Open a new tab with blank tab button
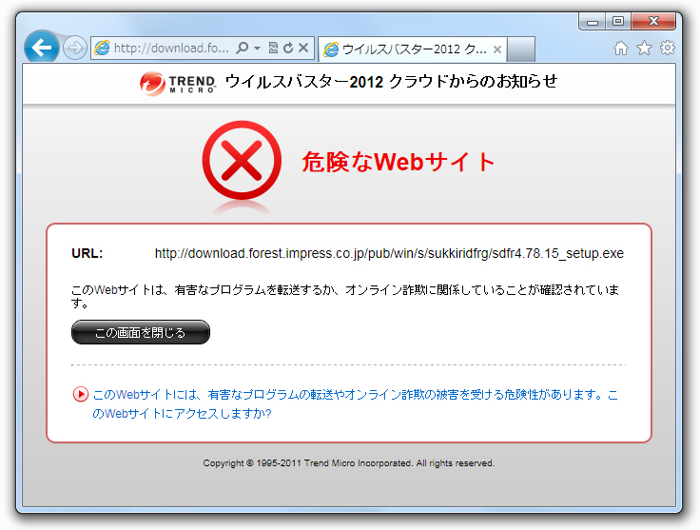The width and height of the screenshot is (700, 530). [521, 49]
